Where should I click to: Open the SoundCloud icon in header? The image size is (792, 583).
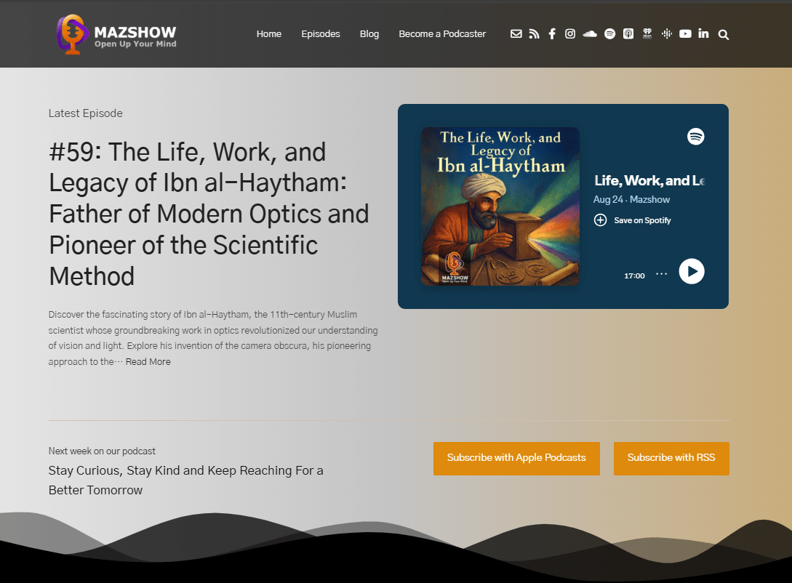[x=589, y=34]
